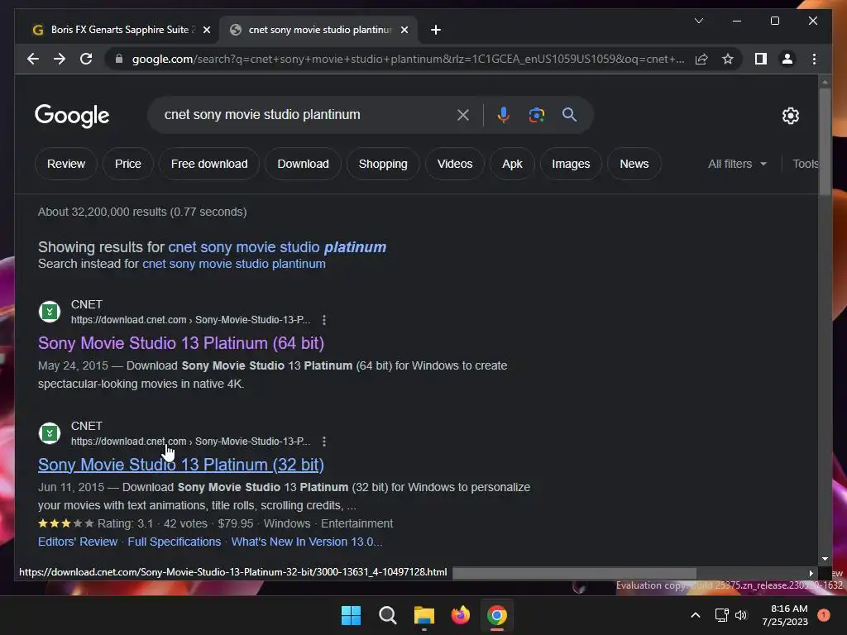Open Windows taskbar search
Viewport: 847px width, 635px height.
click(x=387, y=615)
